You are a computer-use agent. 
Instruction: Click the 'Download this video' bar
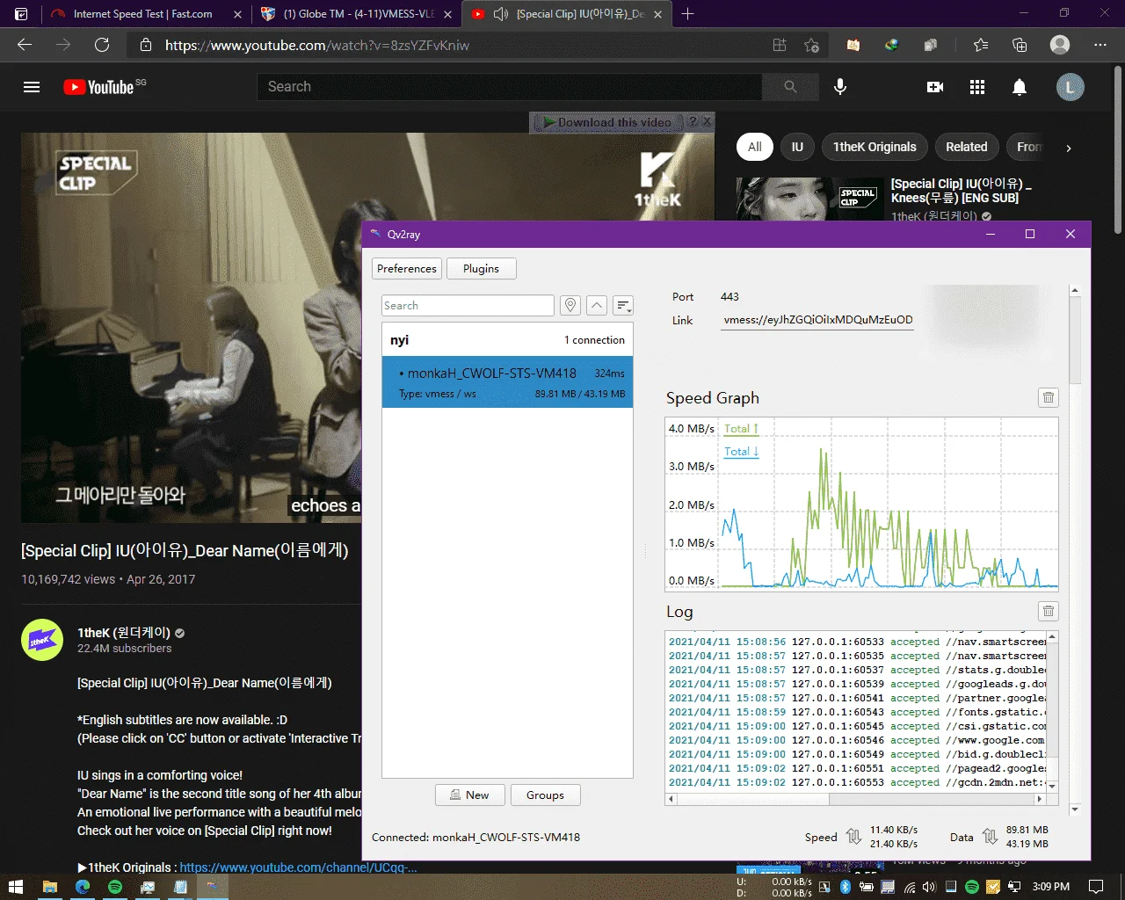pyautogui.click(x=606, y=122)
